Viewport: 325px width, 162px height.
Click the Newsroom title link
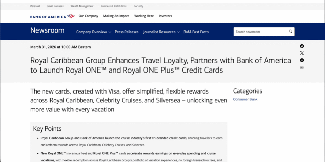click(x=47, y=30)
